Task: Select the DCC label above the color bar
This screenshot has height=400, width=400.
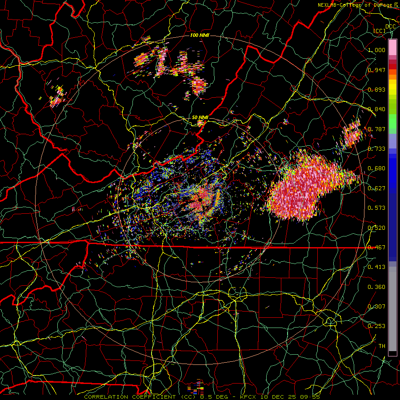Action: click(390, 27)
